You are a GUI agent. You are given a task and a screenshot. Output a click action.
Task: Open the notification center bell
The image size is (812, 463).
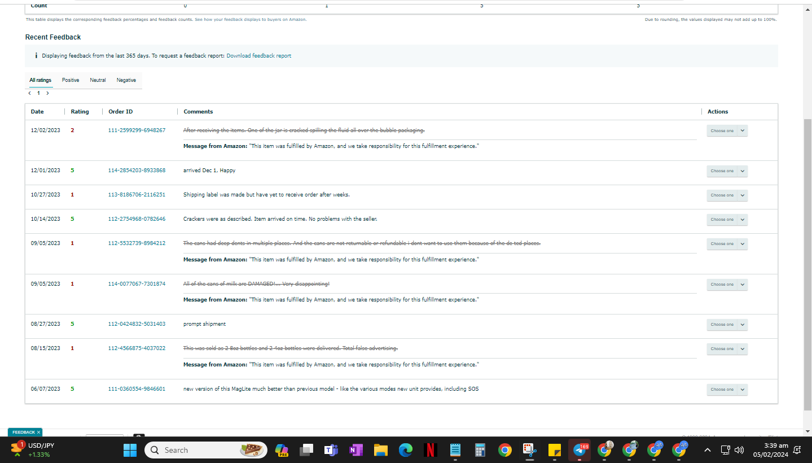click(797, 450)
